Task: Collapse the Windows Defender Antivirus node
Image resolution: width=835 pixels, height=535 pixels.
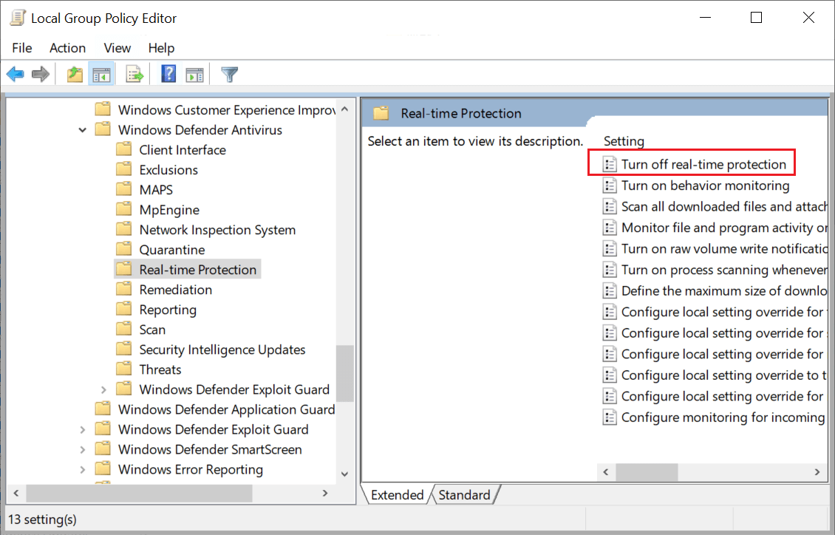Action: click(83, 129)
